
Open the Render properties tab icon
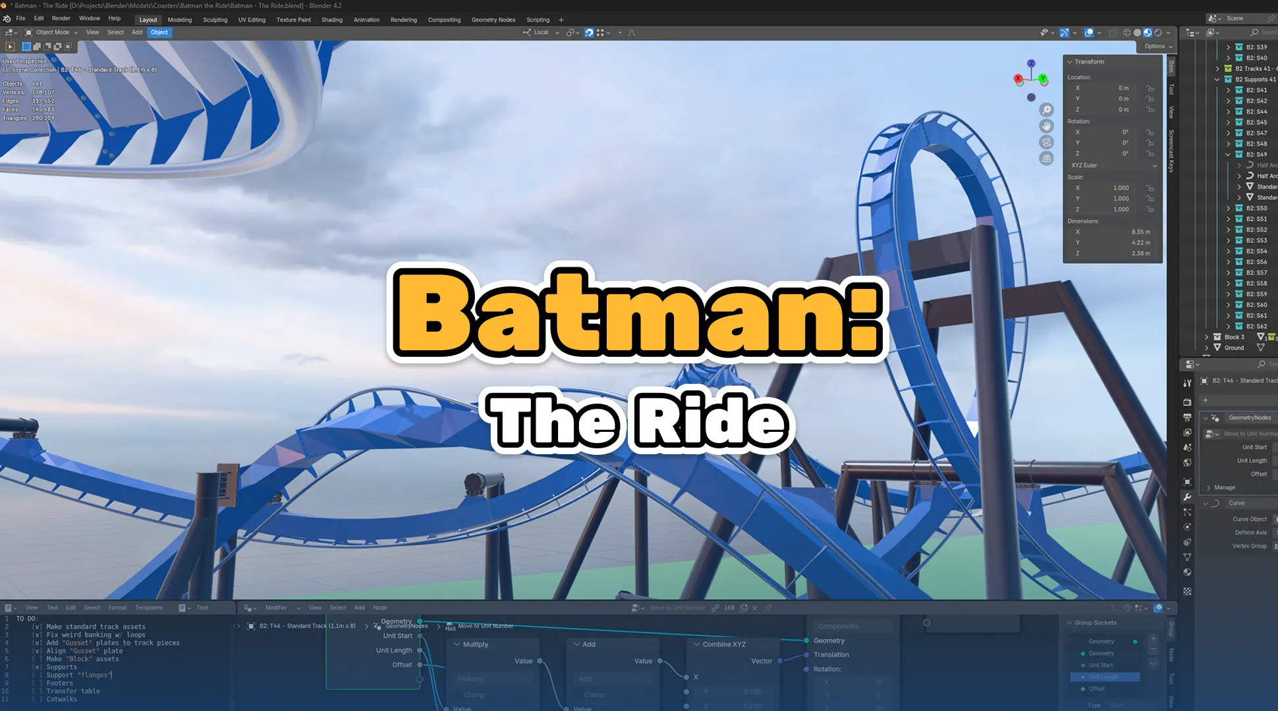[1187, 402]
